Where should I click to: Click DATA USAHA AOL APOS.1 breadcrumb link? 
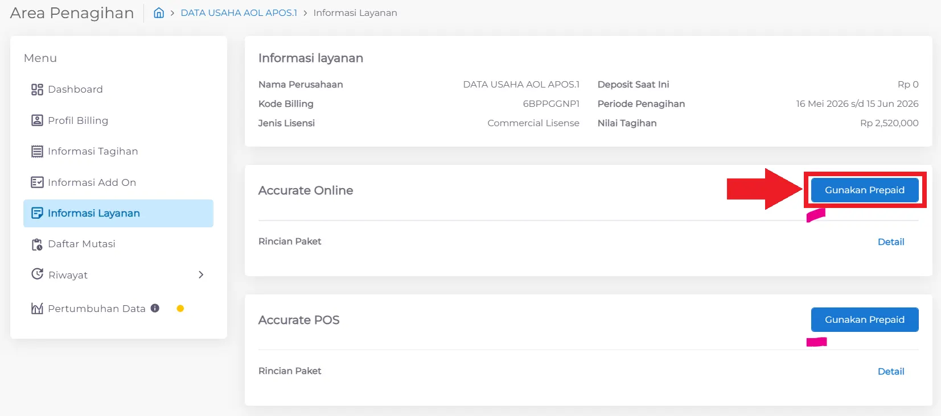239,13
